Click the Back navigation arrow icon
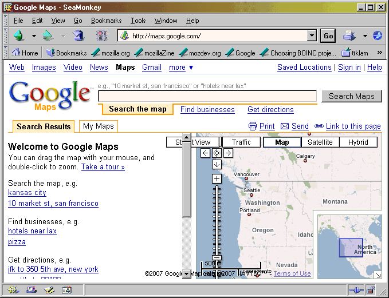Viewport: 389px width, 298px height. 19,35
